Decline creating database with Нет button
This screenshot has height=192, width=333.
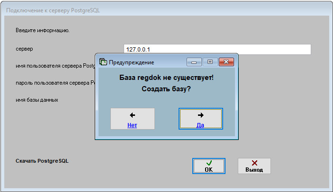(x=133, y=119)
